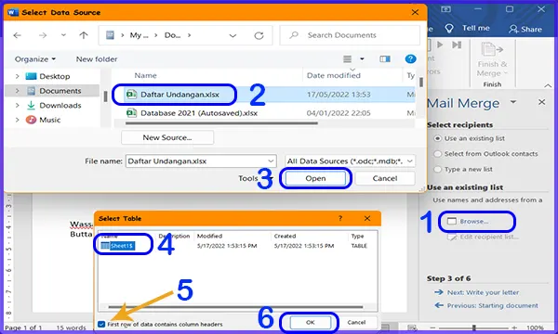Choose Select from Outlook contacts option

437,154
